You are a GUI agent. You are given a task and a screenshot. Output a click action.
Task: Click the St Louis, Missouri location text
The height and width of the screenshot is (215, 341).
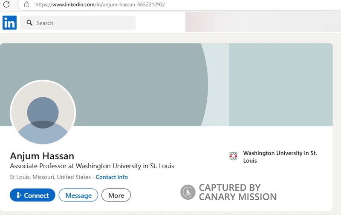pyautogui.click(x=50, y=177)
